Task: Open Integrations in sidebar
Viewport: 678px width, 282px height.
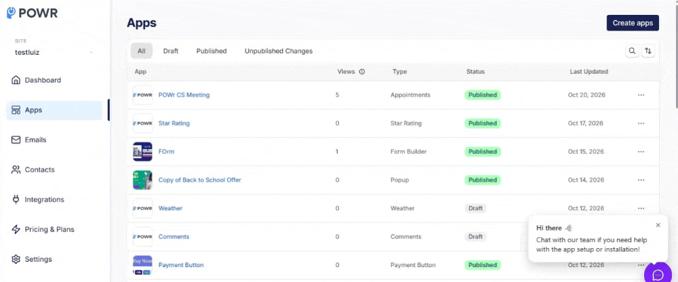Action: tap(54, 199)
